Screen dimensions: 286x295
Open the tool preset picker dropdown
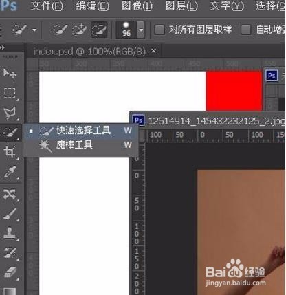34,30
